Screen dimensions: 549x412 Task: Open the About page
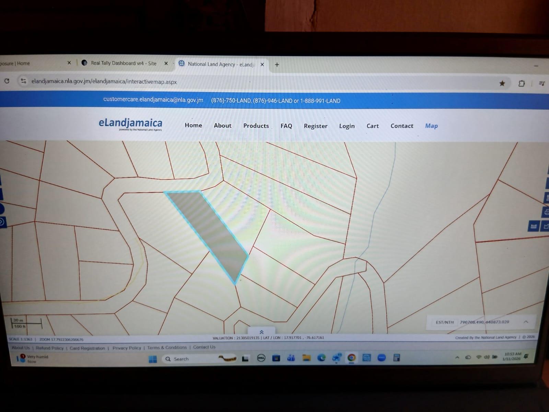(x=223, y=126)
